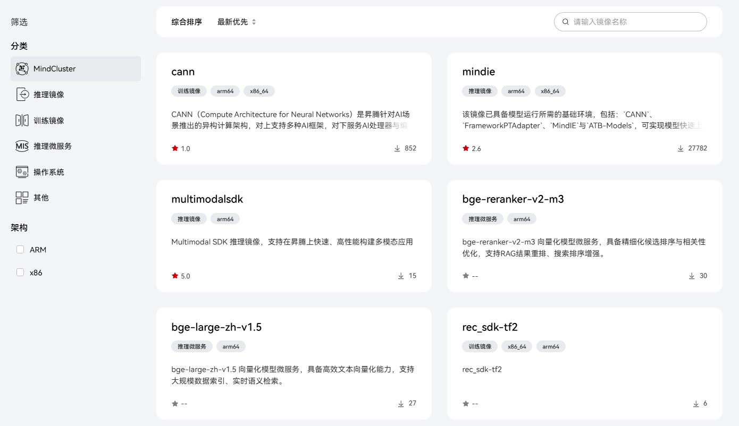Screen dimensions: 739x426
Task: Open the 推理镜像 category
Action: (x=76, y=95)
